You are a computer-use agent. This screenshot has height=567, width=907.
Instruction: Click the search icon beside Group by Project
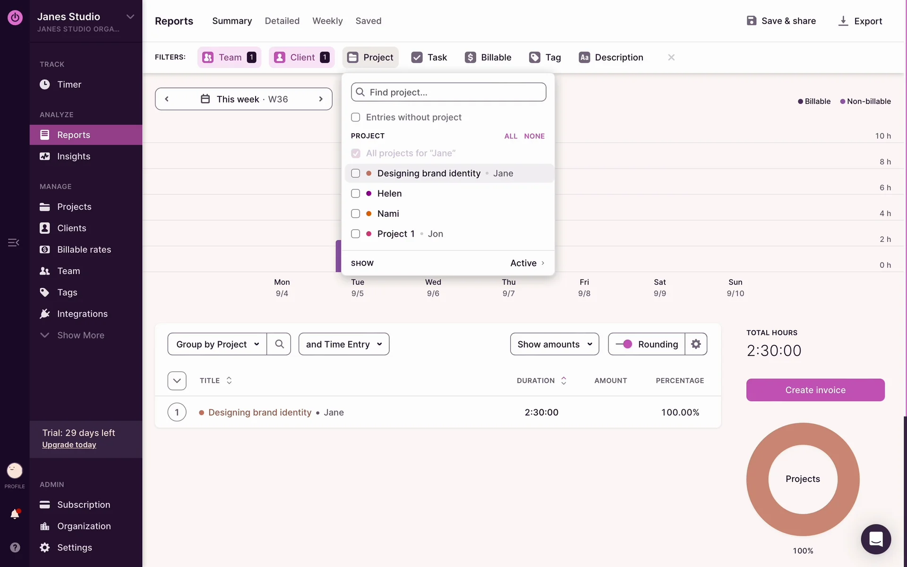(x=279, y=344)
